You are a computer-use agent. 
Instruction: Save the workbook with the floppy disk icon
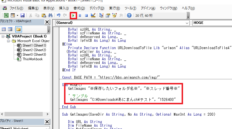pos(22,15)
